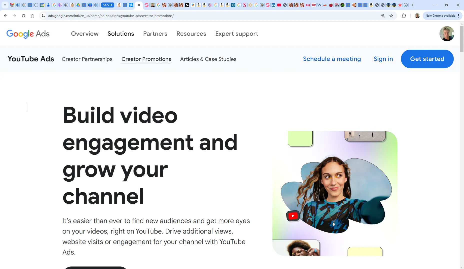
Task: Open the page zoom indicator
Action: coord(383,16)
